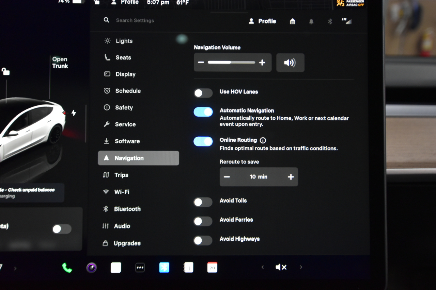This screenshot has width=436, height=290.
Task: Expand next media track with right chevron
Action: click(x=301, y=267)
